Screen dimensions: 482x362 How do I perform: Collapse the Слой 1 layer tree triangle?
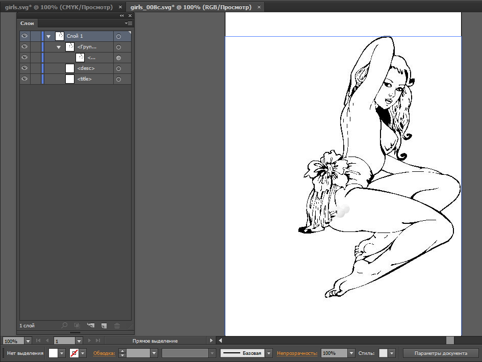pos(48,36)
